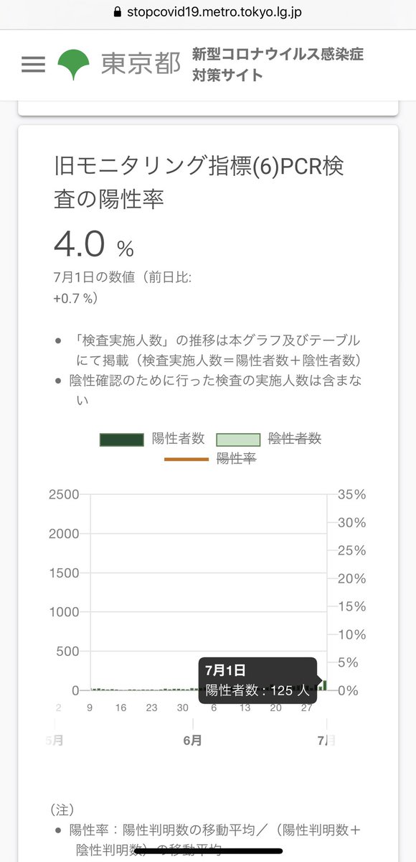Screen dimensions: 416x862
Task: Toggle 陽性者数 legend series
Action: [153, 439]
